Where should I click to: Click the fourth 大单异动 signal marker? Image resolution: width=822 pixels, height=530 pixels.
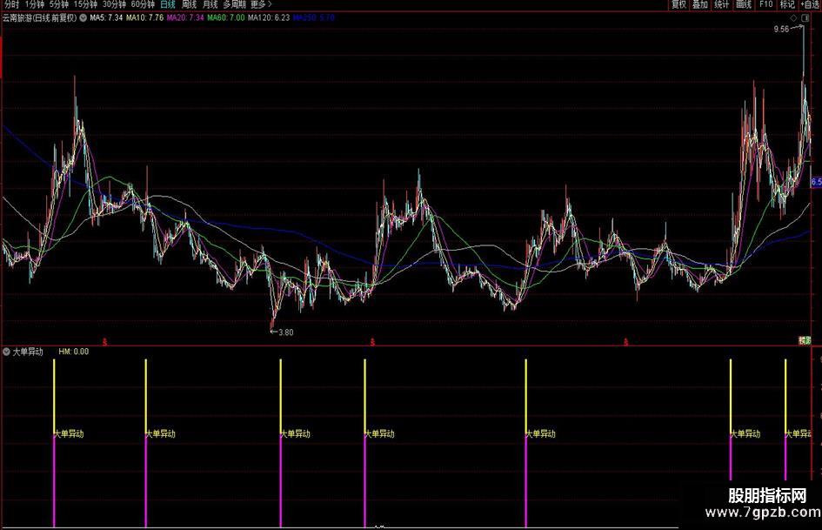click(x=379, y=434)
